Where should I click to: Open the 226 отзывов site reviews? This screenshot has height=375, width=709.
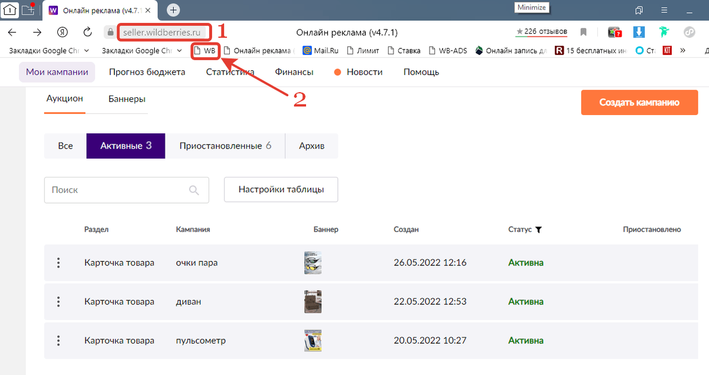coord(542,31)
